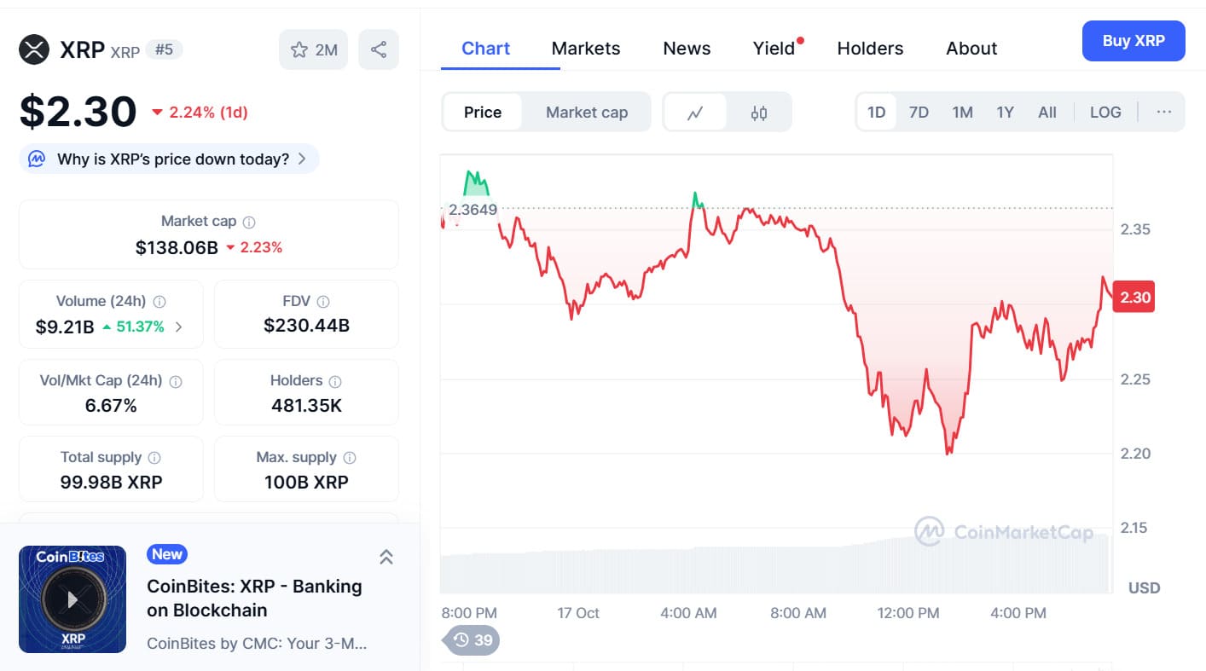Open chart more options ellipsis
The height and width of the screenshot is (671, 1206).
point(1164,113)
